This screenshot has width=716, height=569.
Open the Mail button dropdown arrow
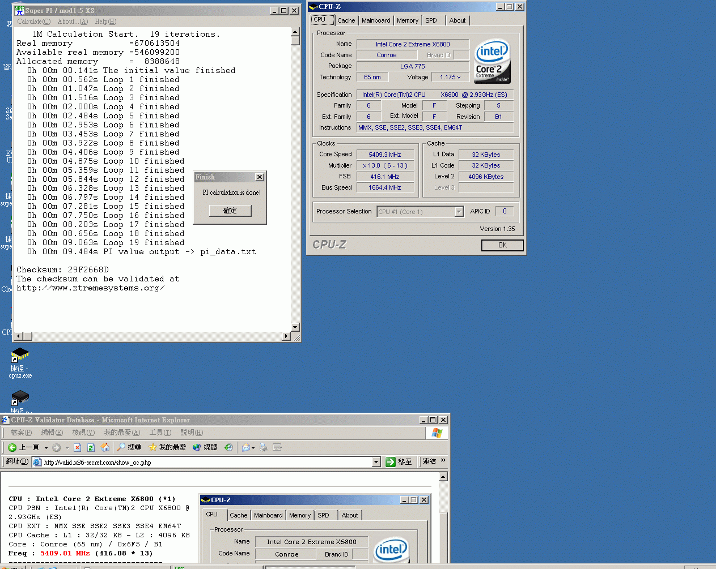[x=253, y=447]
